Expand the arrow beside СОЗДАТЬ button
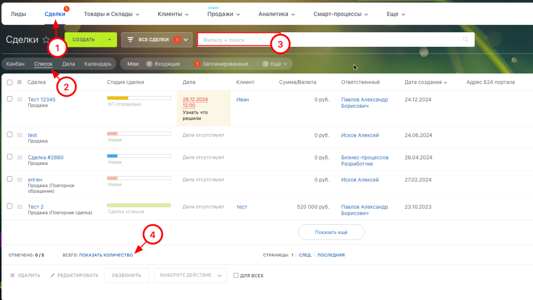Screen dimensions: 533x300 109,40
